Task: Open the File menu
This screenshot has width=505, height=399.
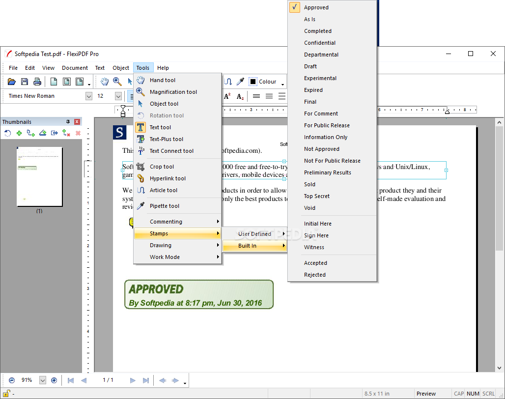Action: (13, 68)
